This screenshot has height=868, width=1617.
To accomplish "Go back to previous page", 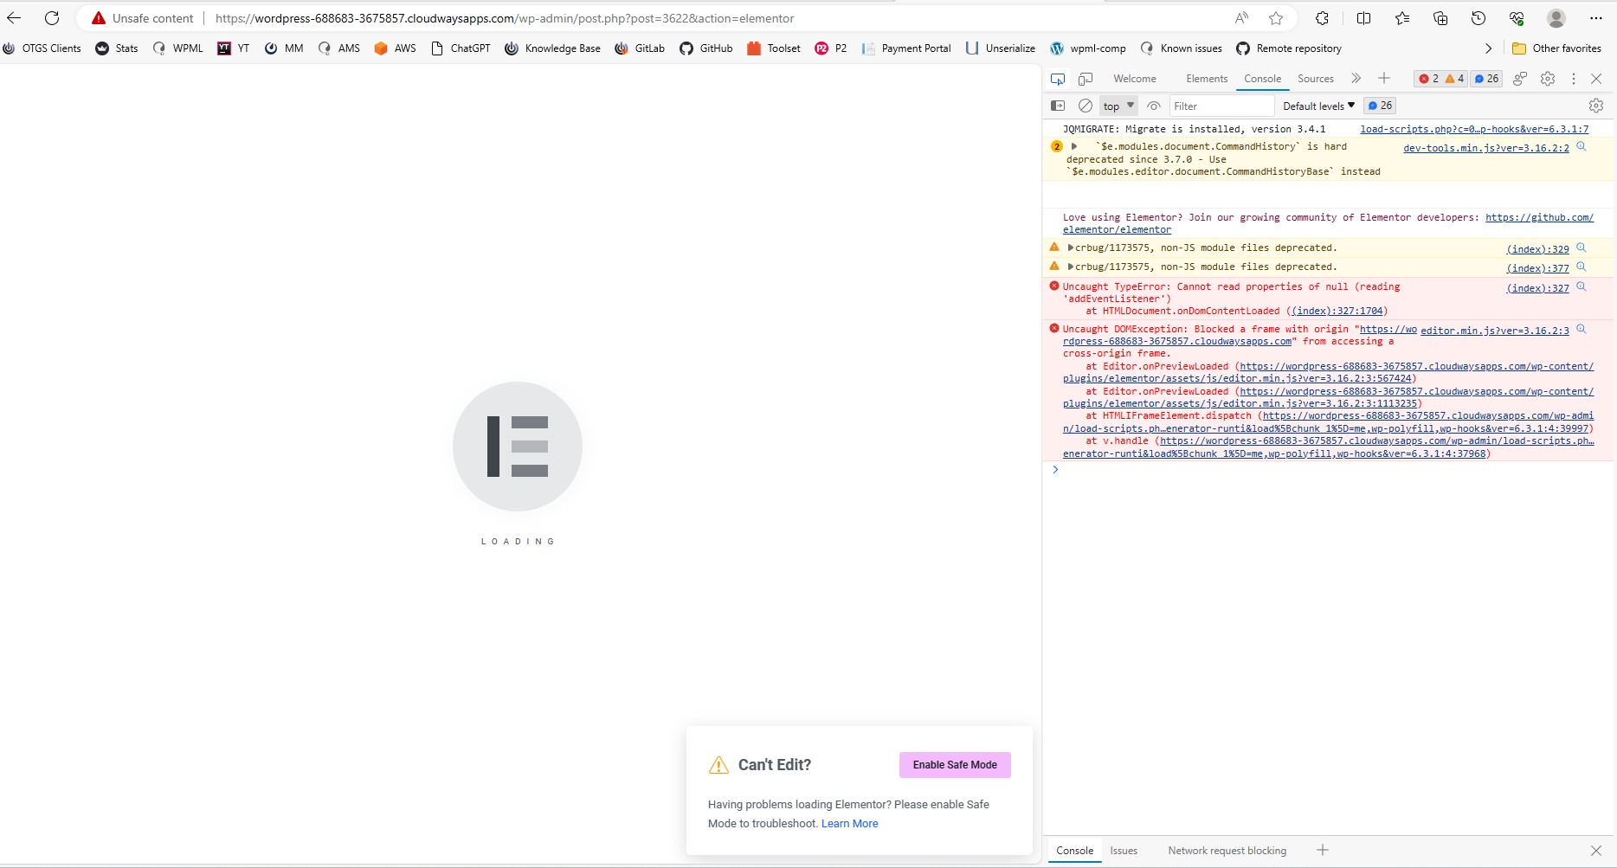I will click(14, 18).
